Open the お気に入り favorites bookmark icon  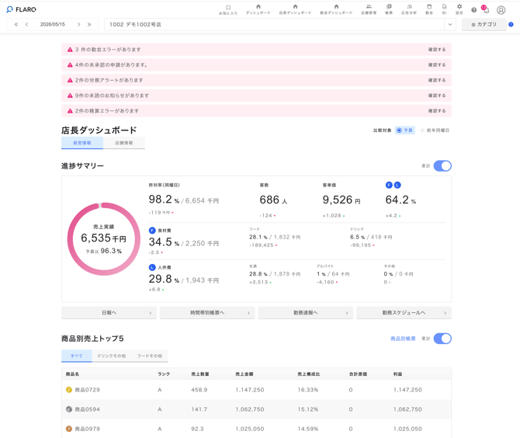[228, 7]
